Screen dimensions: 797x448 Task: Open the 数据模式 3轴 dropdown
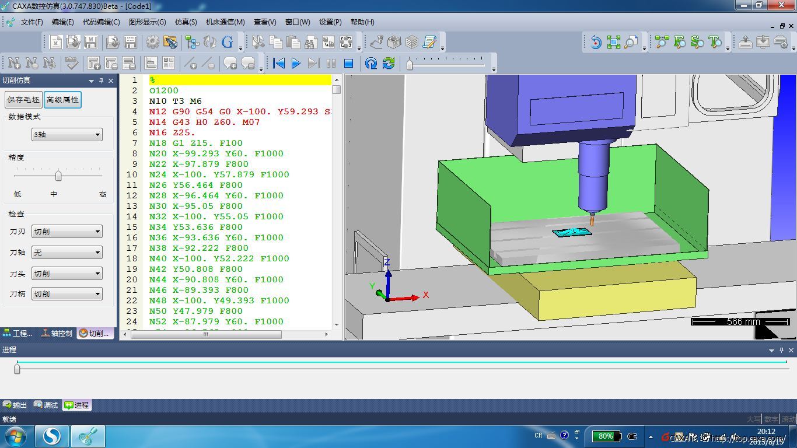pyautogui.click(x=67, y=135)
